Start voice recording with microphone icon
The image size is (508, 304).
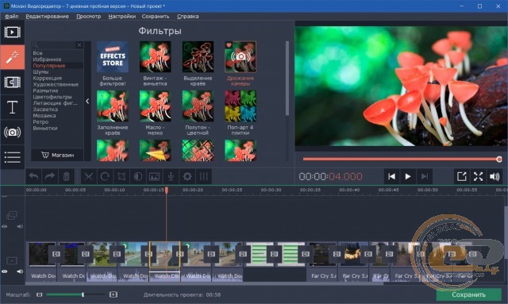point(171,177)
